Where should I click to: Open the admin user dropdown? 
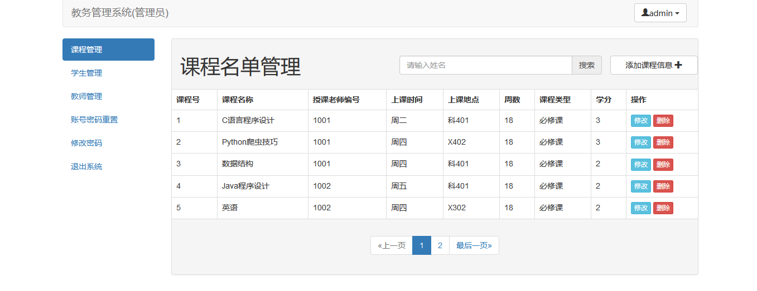click(660, 13)
